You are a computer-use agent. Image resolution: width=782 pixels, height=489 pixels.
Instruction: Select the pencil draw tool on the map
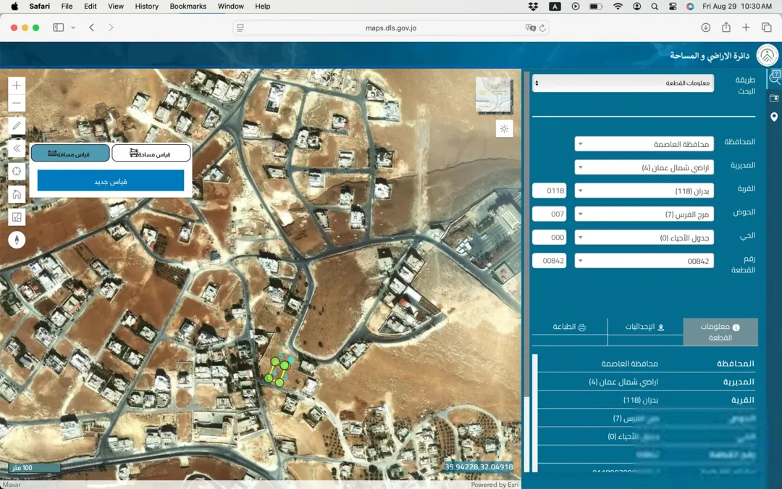coord(17,126)
